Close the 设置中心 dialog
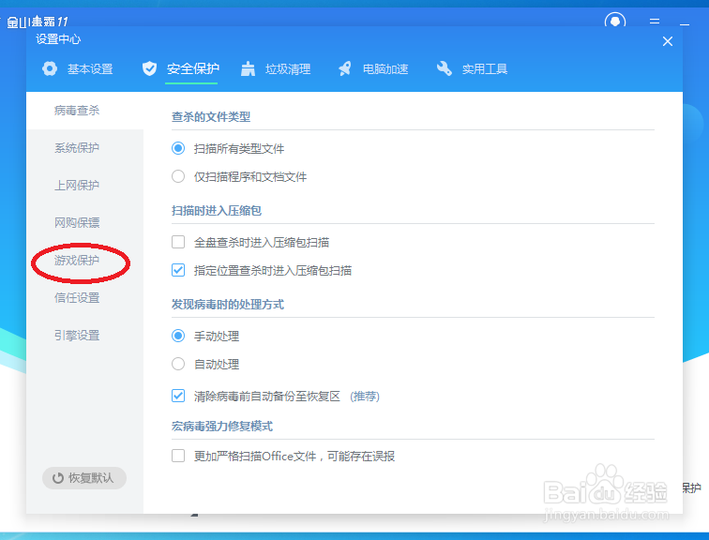The width and height of the screenshot is (709, 540). tap(668, 41)
